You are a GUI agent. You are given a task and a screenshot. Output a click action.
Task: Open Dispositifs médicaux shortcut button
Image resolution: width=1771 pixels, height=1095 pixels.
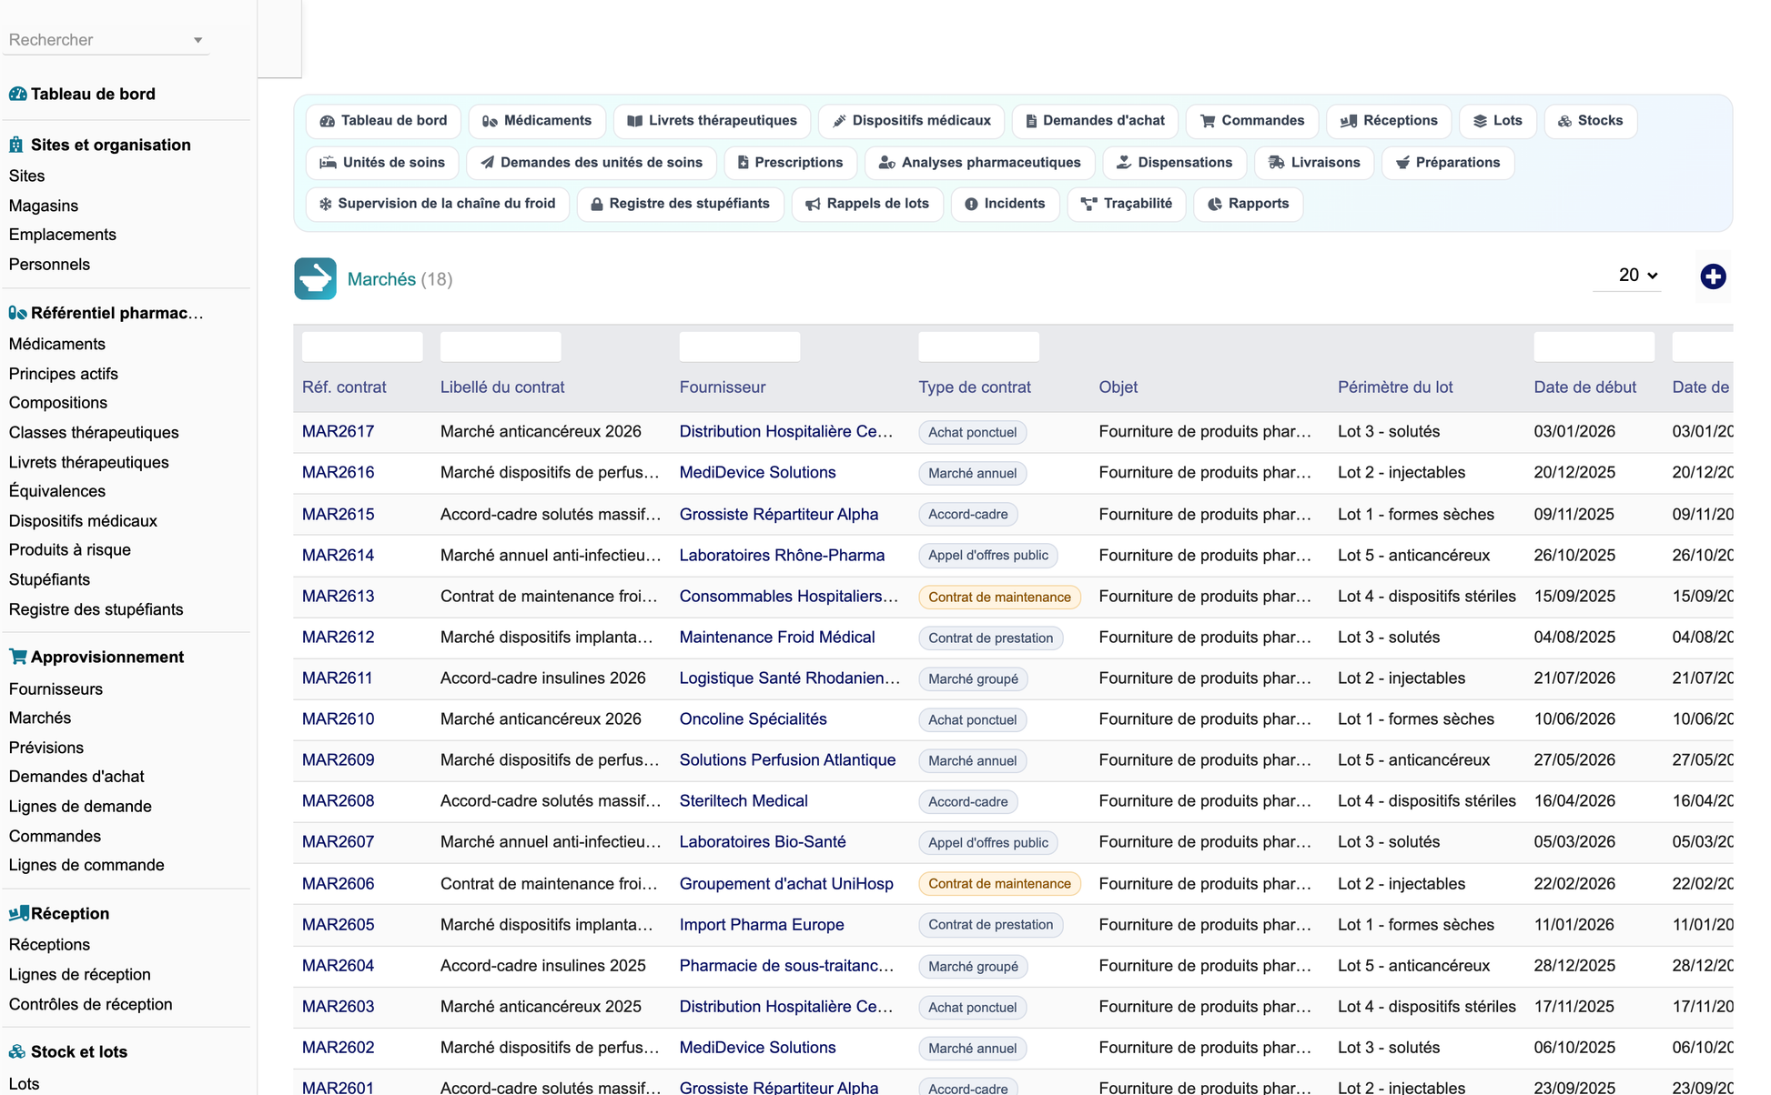tap(911, 121)
